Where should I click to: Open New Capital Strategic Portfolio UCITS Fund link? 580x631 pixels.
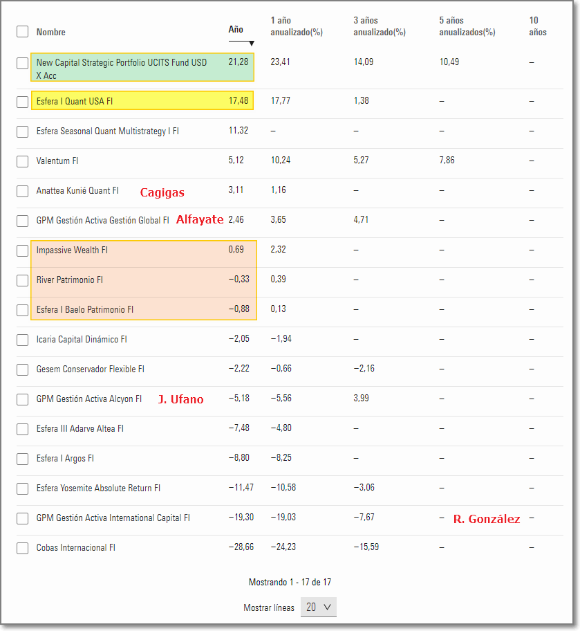(122, 68)
